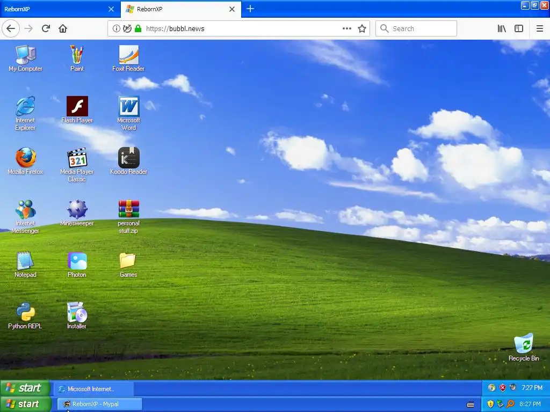Close the active RebornXP tab

click(232, 9)
